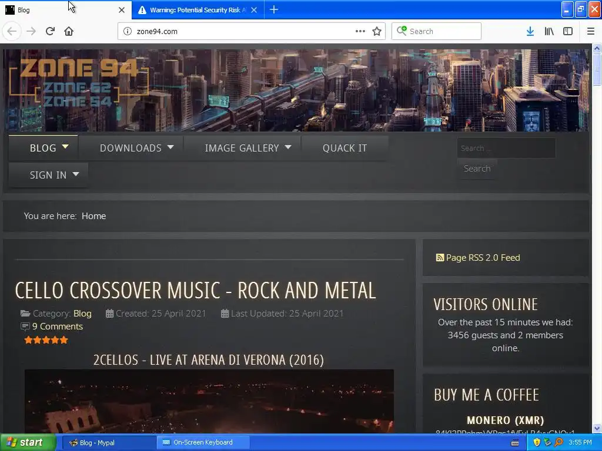Bookmark this page with the star
This screenshot has height=451, width=602.
click(x=377, y=31)
